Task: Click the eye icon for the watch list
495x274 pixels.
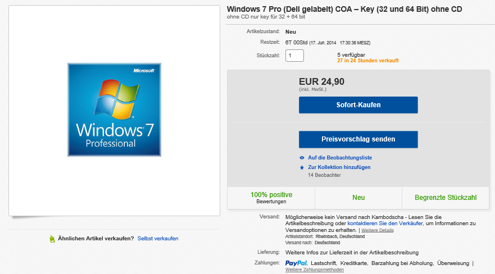Action: [302, 158]
